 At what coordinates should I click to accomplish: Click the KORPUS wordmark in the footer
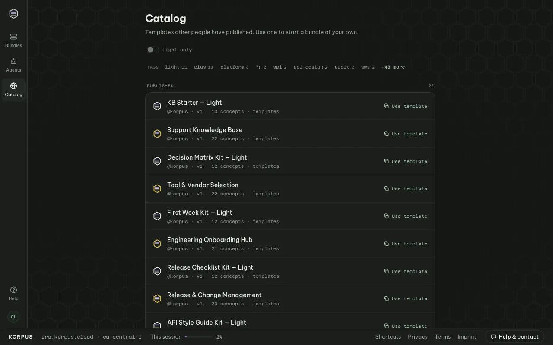pyautogui.click(x=21, y=337)
